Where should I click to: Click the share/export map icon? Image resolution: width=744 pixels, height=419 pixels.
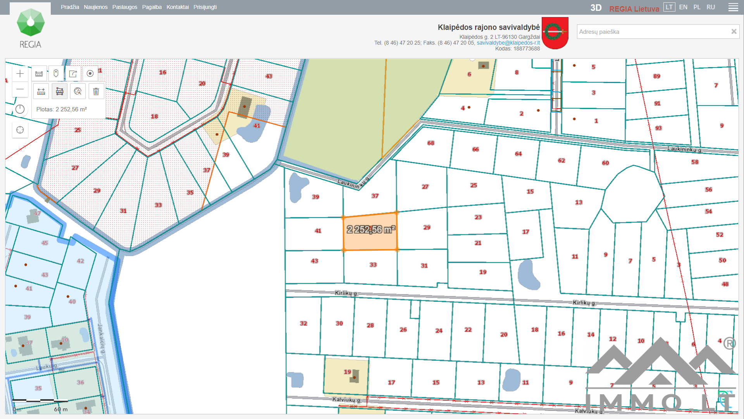pos(73,73)
